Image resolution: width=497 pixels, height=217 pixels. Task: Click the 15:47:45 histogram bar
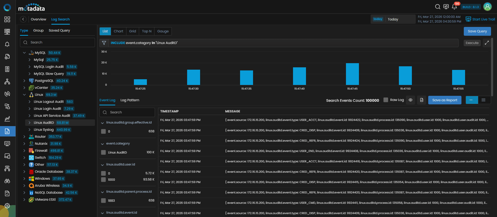tap(352, 74)
